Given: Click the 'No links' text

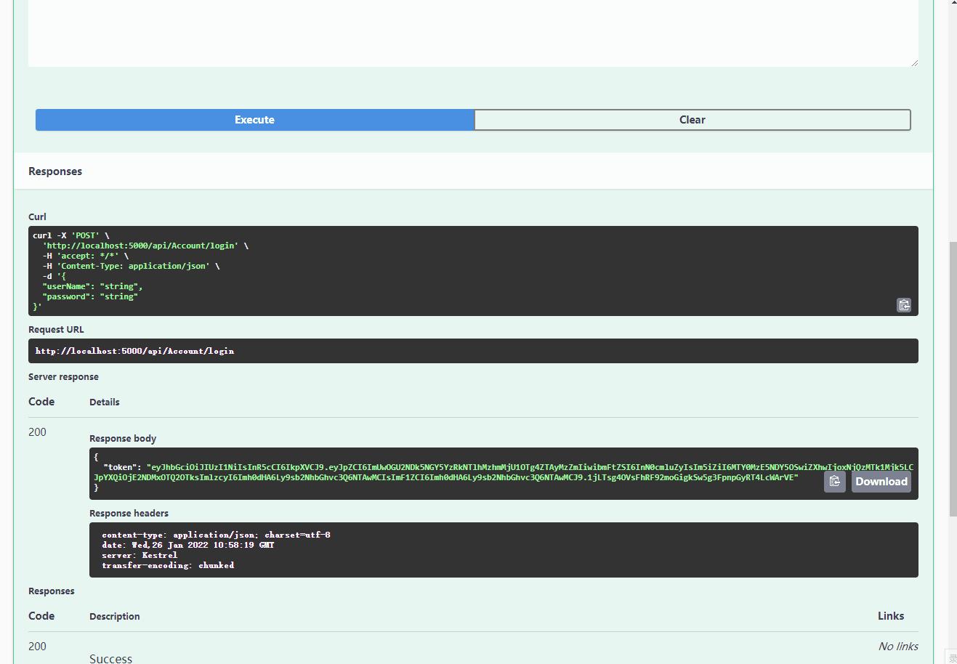Looking at the screenshot, I should tap(897, 647).
